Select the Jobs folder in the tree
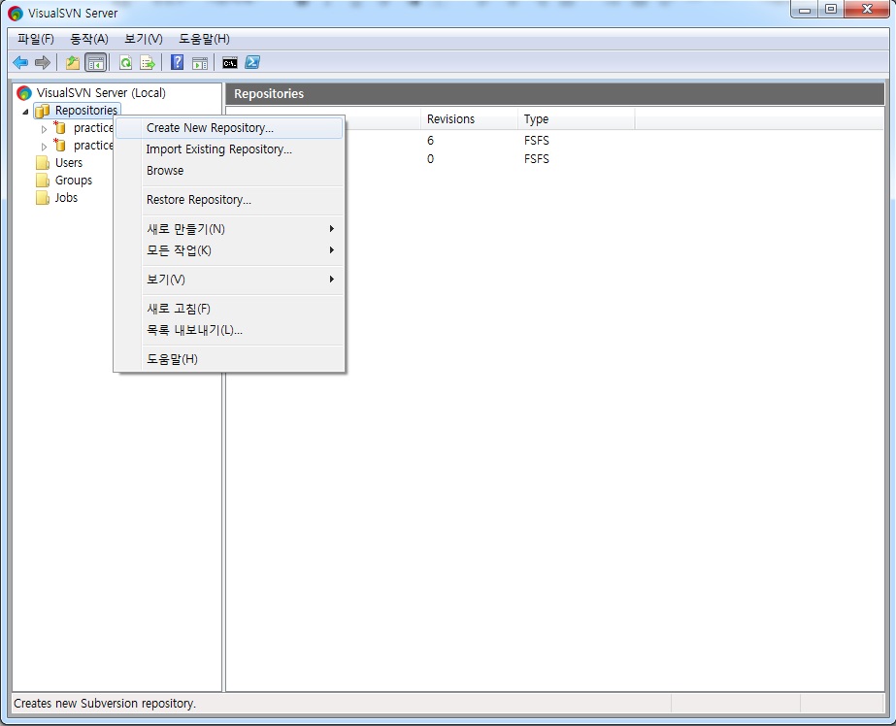 66,198
